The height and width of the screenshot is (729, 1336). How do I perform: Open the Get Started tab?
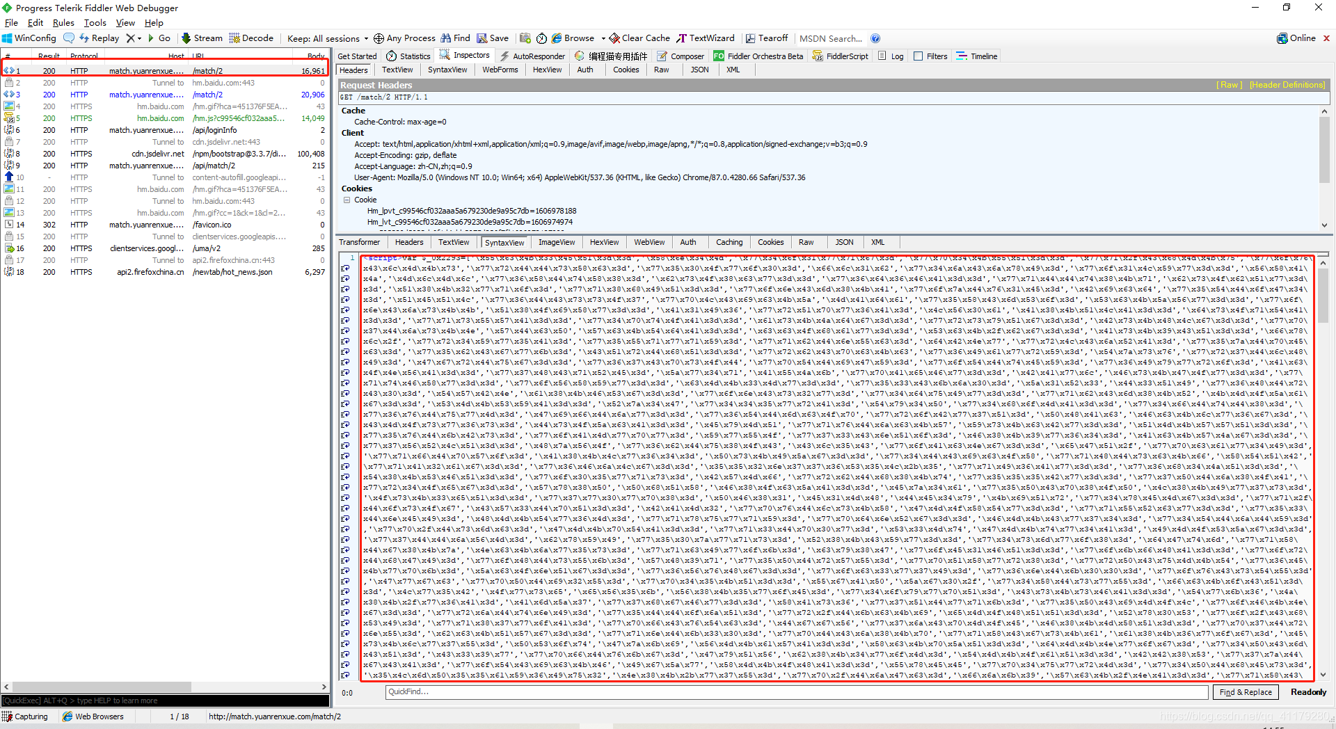pos(357,56)
